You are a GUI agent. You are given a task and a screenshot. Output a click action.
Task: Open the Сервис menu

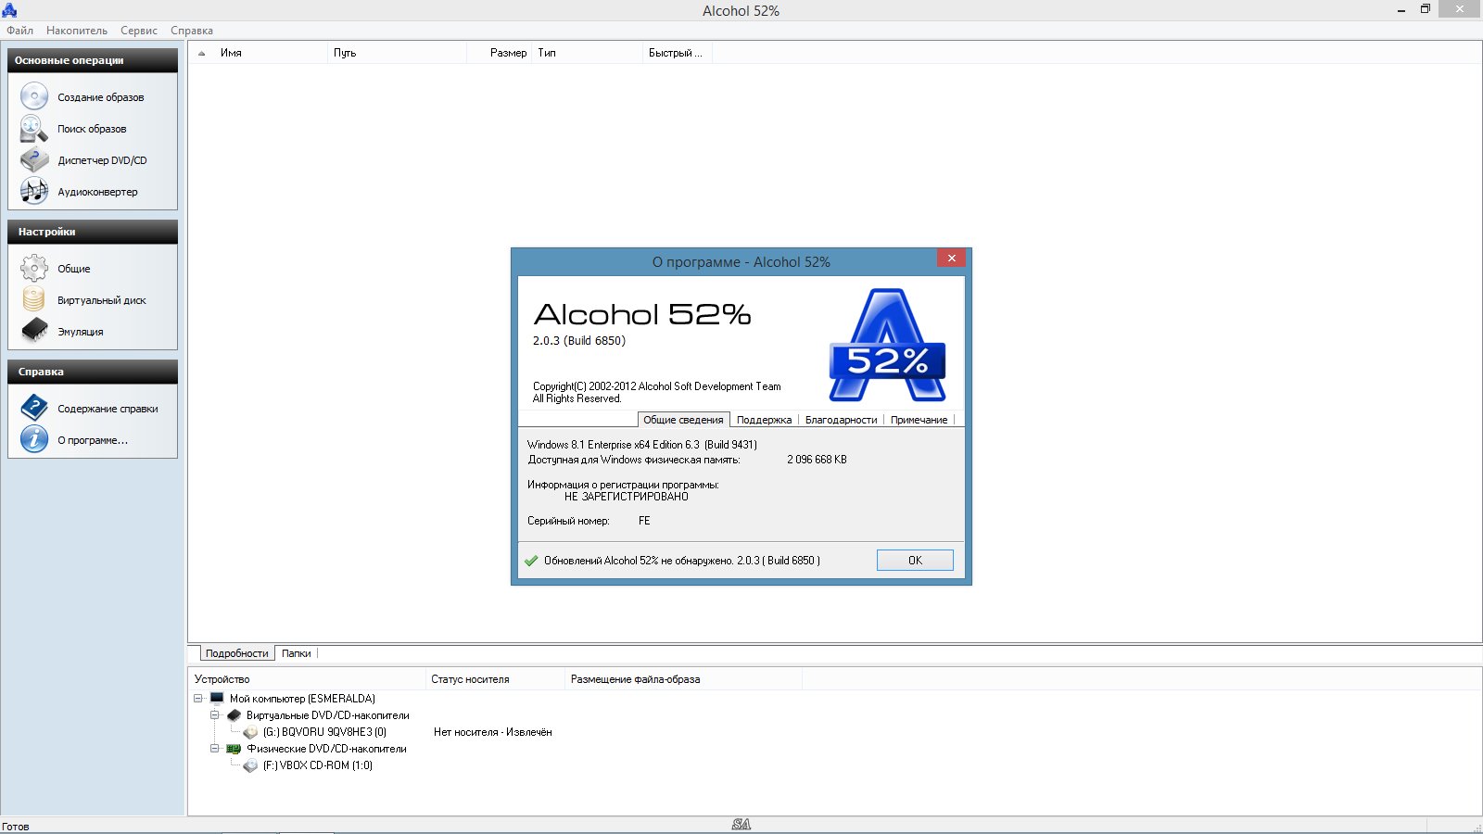point(139,31)
